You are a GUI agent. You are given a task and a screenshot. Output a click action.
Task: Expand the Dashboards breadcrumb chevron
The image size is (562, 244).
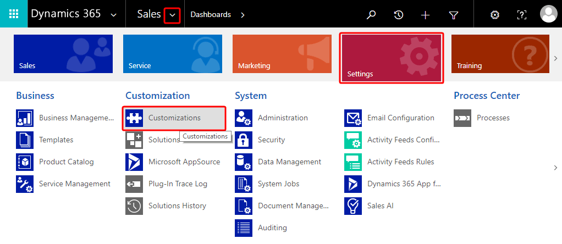pyautogui.click(x=243, y=15)
